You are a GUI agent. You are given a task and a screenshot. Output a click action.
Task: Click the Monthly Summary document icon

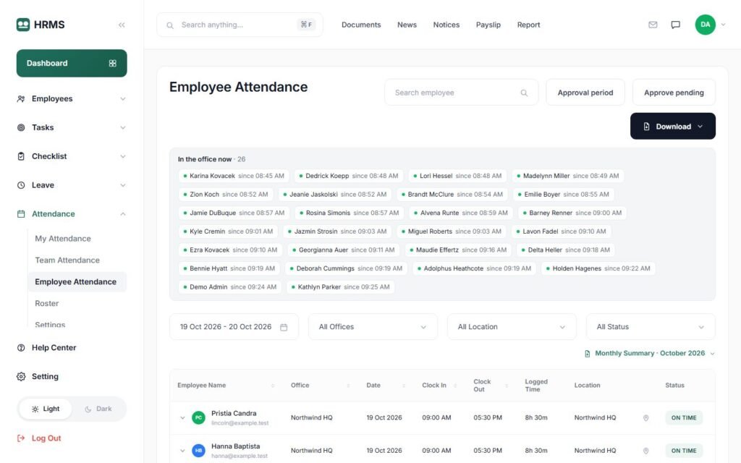pos(587,353)
